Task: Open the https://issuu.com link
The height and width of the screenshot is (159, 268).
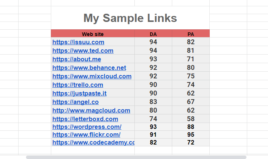Action: click(78, 42)
